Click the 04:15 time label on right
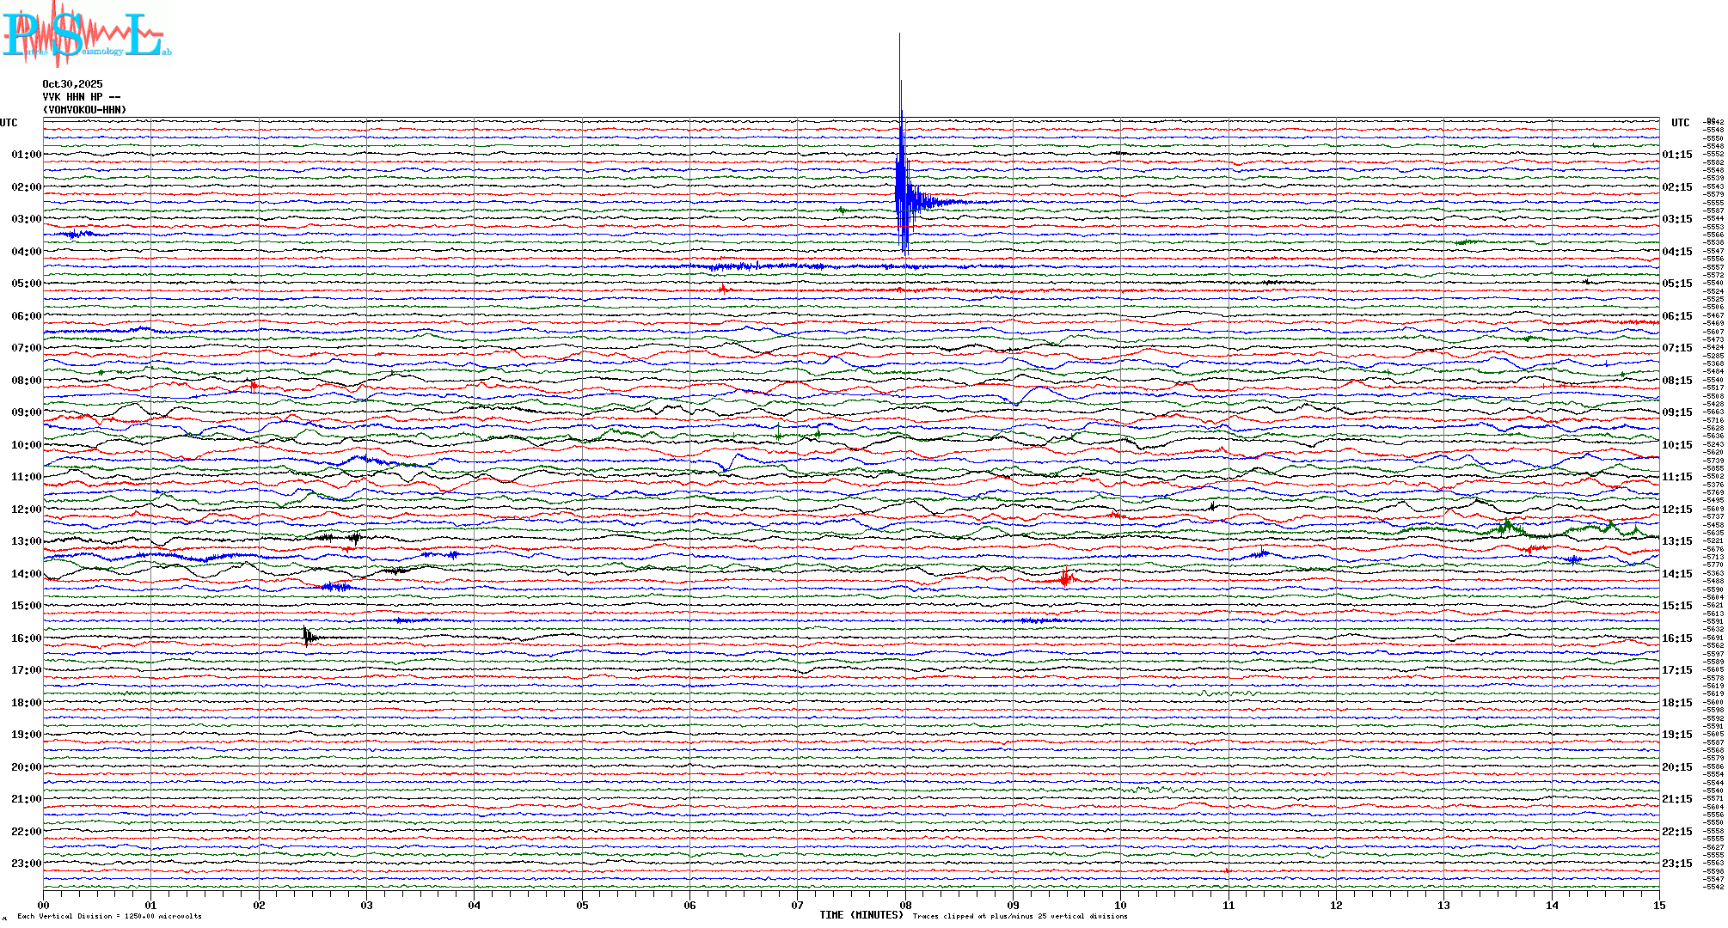This screenshot has height=928, width=1728. coord(1676,252)
